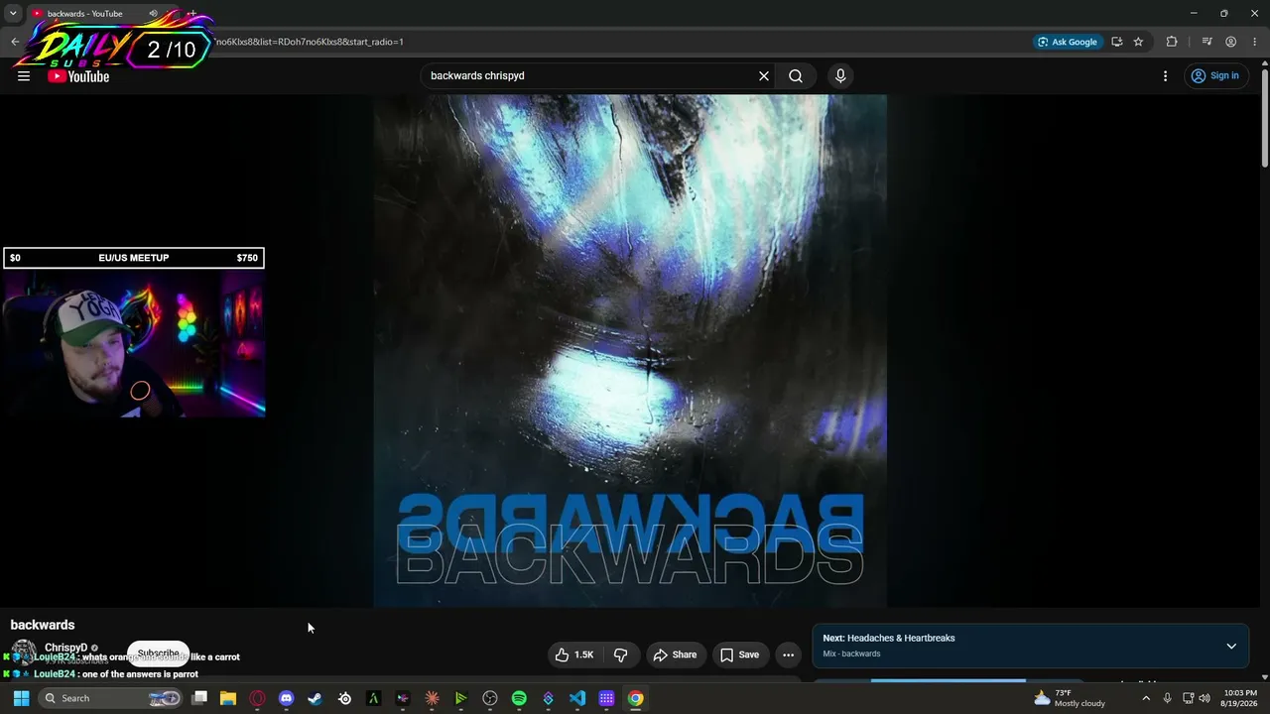Open the tab search dropdown
The width and height of the screenshot is (1270, 714).
[x=13, y=13]
